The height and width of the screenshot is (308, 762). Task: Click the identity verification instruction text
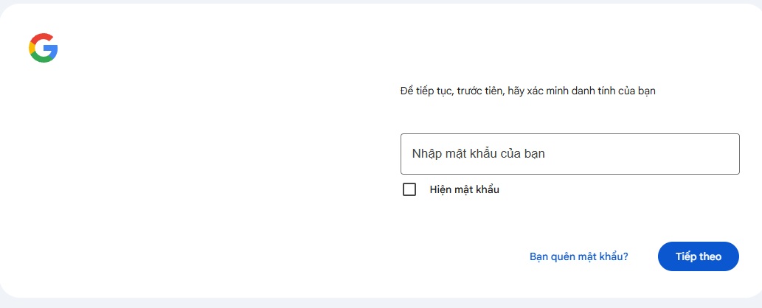[x=527, y=91]
